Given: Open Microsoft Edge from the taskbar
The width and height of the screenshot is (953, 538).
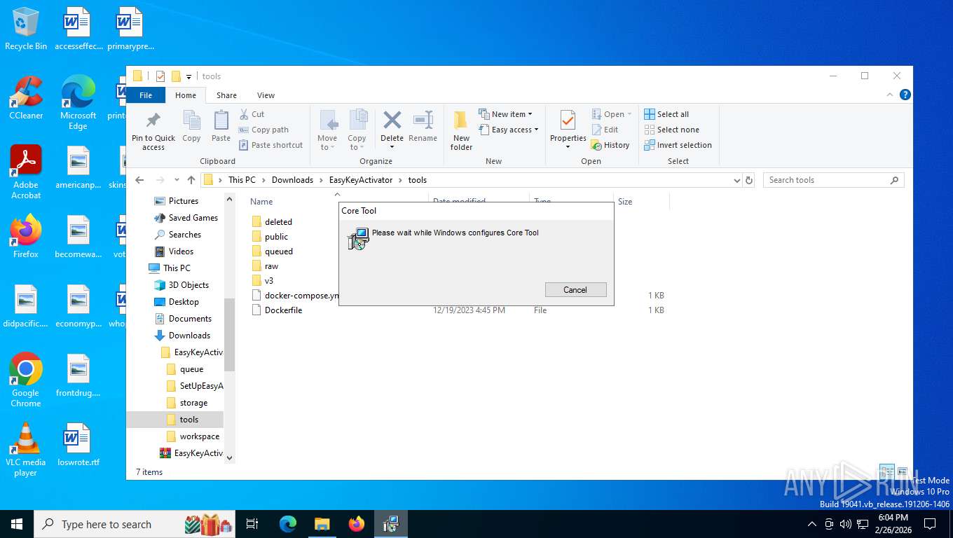Looking at the screenshot, I should tap(288, 524).
